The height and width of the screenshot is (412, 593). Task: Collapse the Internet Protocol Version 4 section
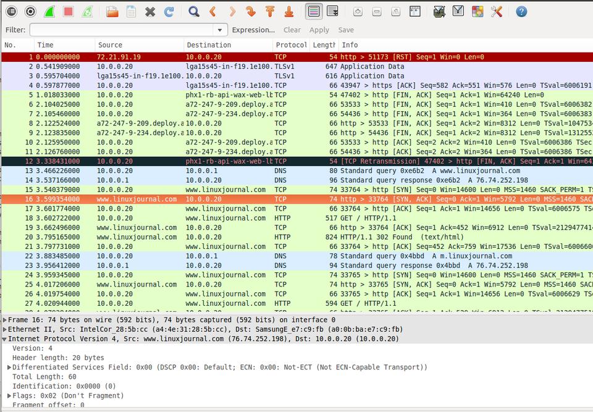[x=6, y=339]
